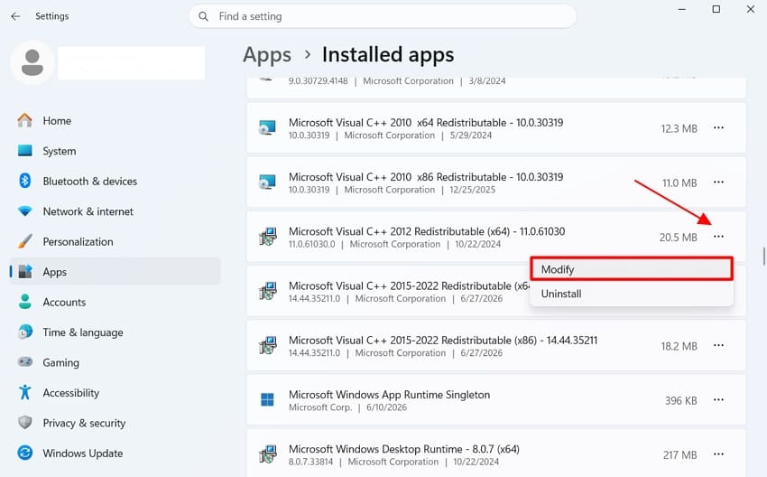
Task: Open Personalization settings
Action: [x=78, y=241]
